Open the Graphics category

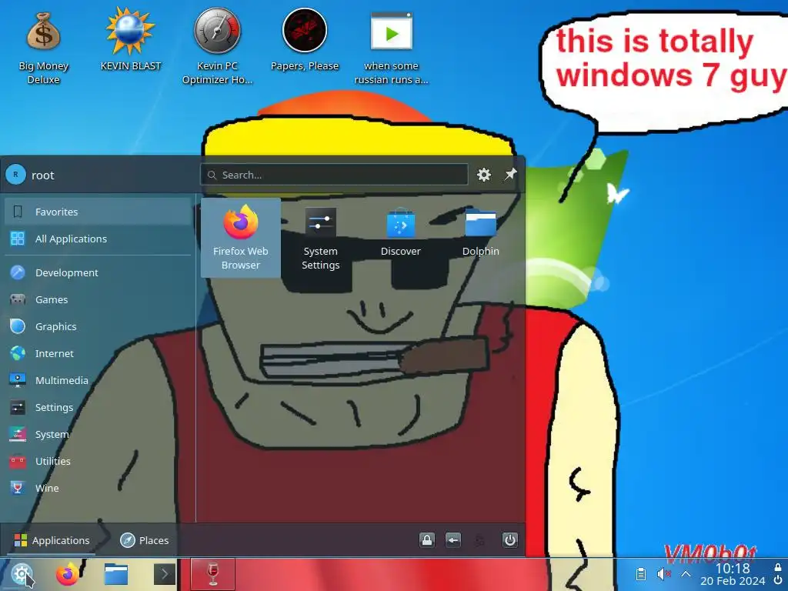pyautogui.click(x=98, y=326)
